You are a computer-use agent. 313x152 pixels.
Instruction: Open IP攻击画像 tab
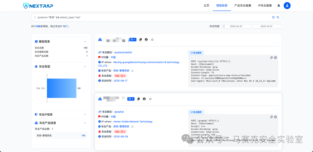pyautogui.click(x=265, y=6)
